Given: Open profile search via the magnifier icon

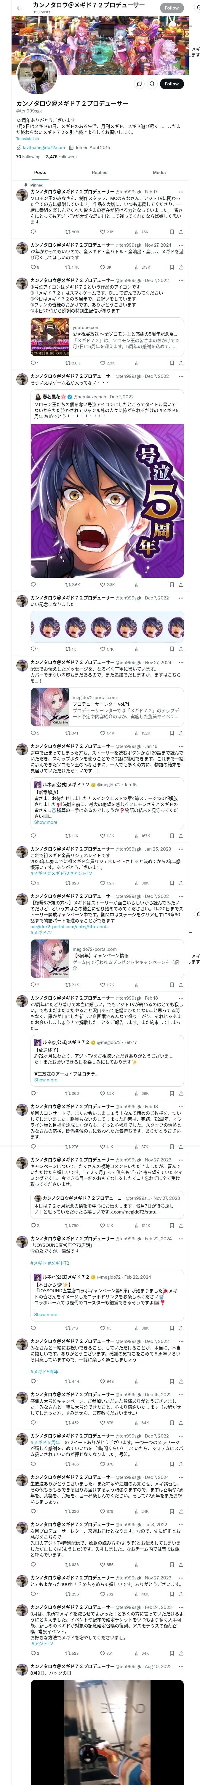Looking at the screenshot, I should click(152, 84).
